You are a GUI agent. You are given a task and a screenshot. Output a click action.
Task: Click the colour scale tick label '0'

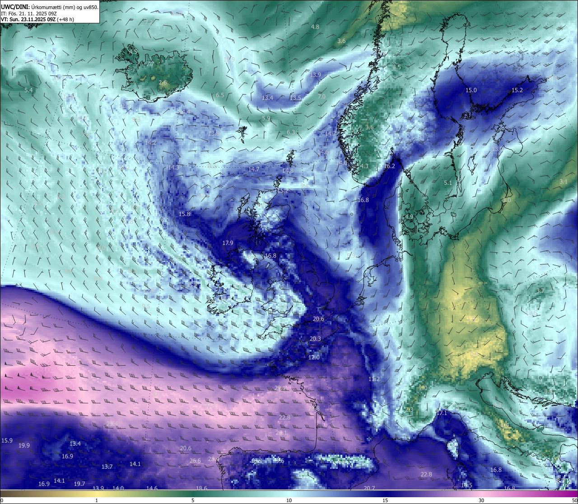click(x=2, y=500)
